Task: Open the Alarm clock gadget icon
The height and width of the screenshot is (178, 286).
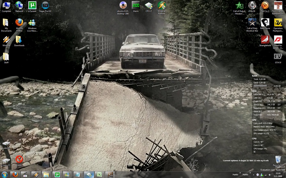Action: [x=136, y=7]
